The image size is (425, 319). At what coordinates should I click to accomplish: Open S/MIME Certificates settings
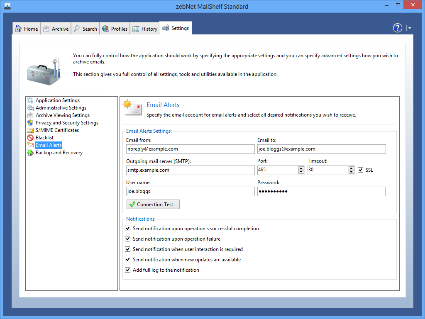[57, 130]
